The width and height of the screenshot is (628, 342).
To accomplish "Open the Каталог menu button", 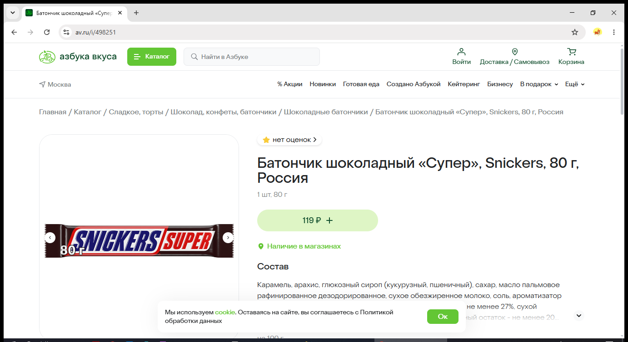I will point(151,57).
